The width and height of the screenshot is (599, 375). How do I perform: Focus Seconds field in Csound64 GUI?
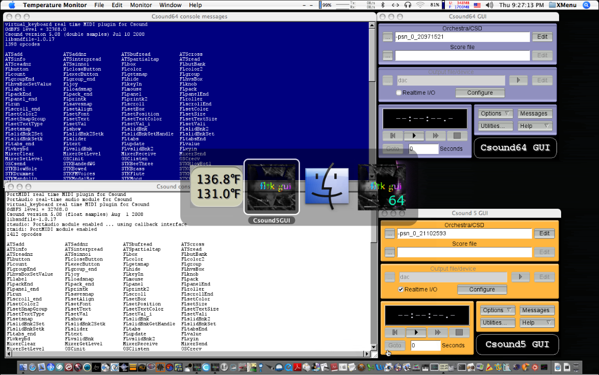[423, 149]
